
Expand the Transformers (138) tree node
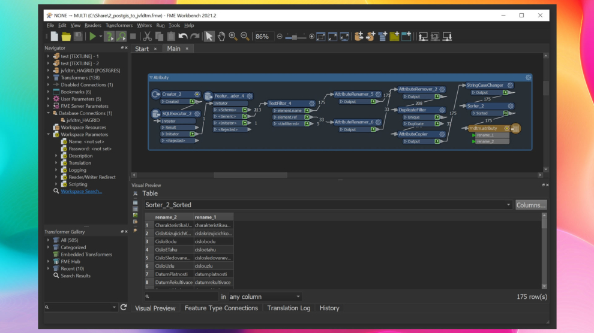pyautogui.click(x=48, y=77)
